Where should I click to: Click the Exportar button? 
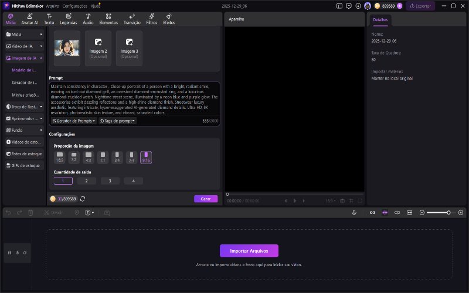420,6
